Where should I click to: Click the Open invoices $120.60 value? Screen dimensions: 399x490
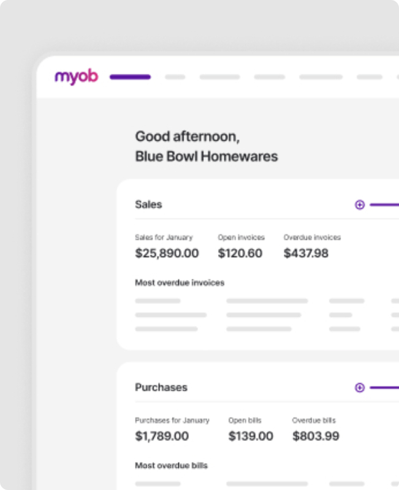(x=241, y=253)
